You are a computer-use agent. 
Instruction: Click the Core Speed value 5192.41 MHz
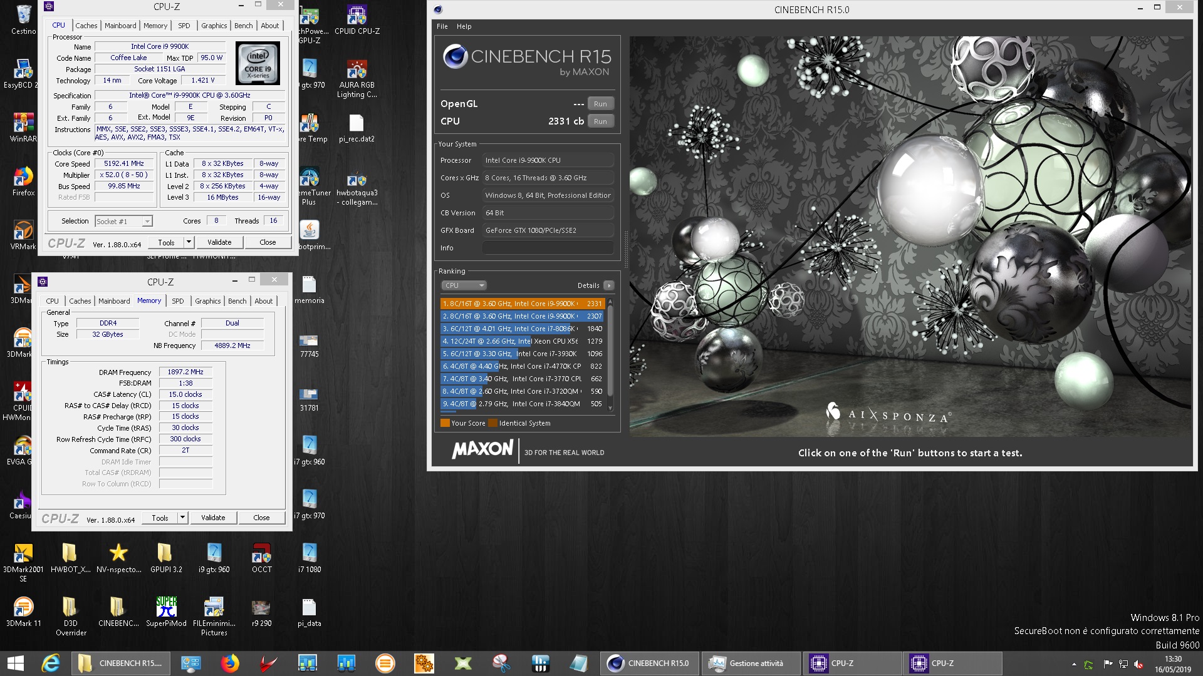124,163
